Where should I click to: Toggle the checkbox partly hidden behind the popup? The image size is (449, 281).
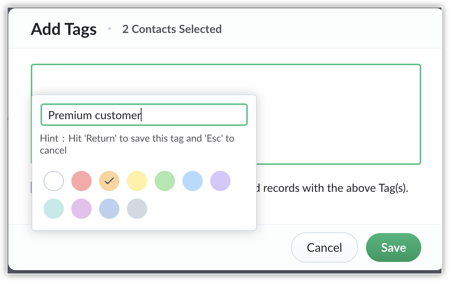pyautogui.click(x=32, y=187)
